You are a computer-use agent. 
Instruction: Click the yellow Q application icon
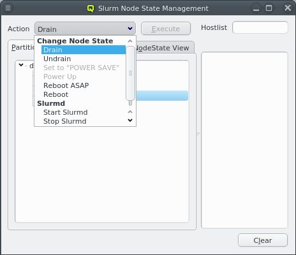(91, 8)
